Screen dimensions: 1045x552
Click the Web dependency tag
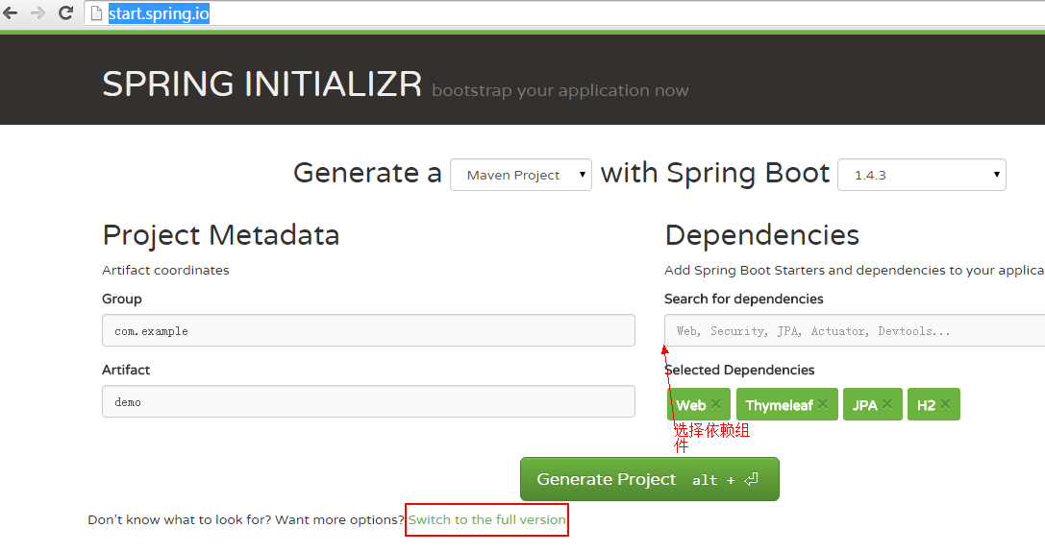(699, 404)
